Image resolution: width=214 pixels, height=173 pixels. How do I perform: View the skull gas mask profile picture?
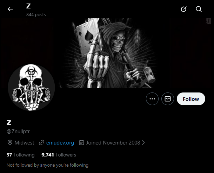[x=31, y=88]
